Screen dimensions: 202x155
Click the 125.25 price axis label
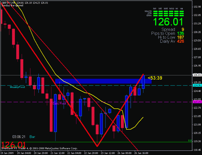(x=197, y=83)
